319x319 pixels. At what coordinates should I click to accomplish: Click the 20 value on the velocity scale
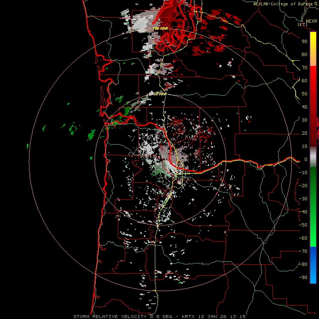coord(304,133)
